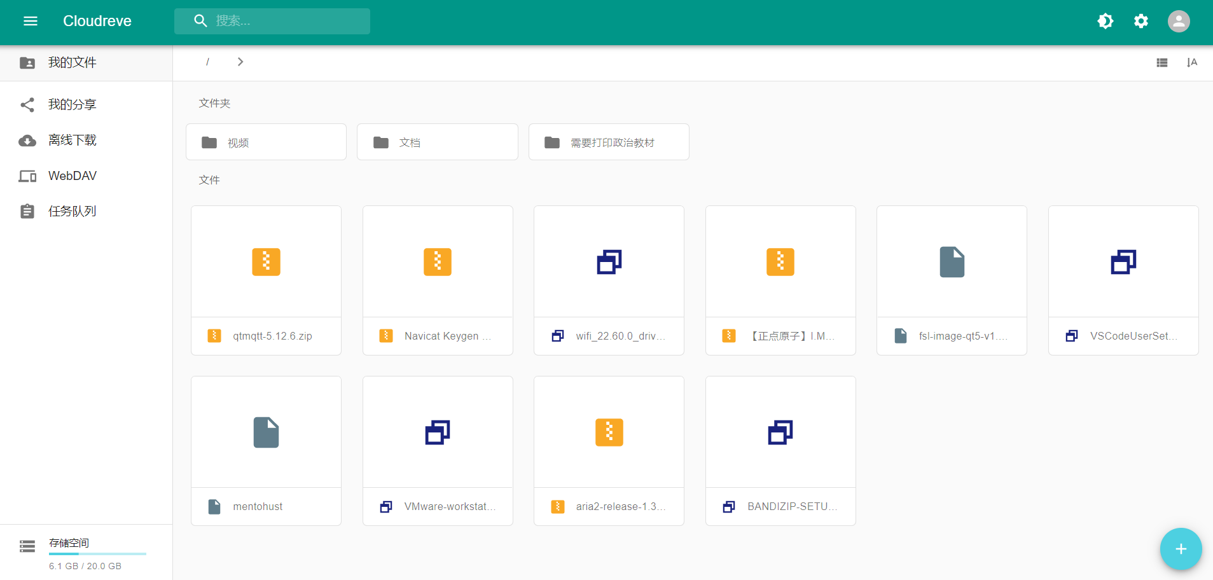Click the 离线下载 cloud download icon
This screenshot has width=1213, height=580.
click(x=27, y=141)
